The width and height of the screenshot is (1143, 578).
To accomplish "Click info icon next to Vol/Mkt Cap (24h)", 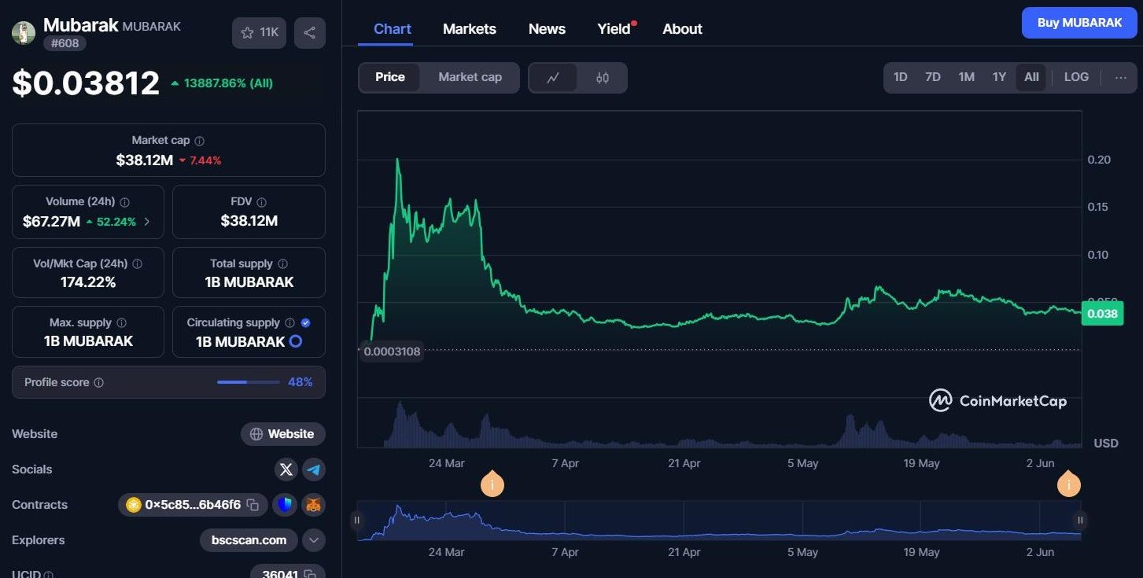I will pyautogui.click(x=138, y=264).
